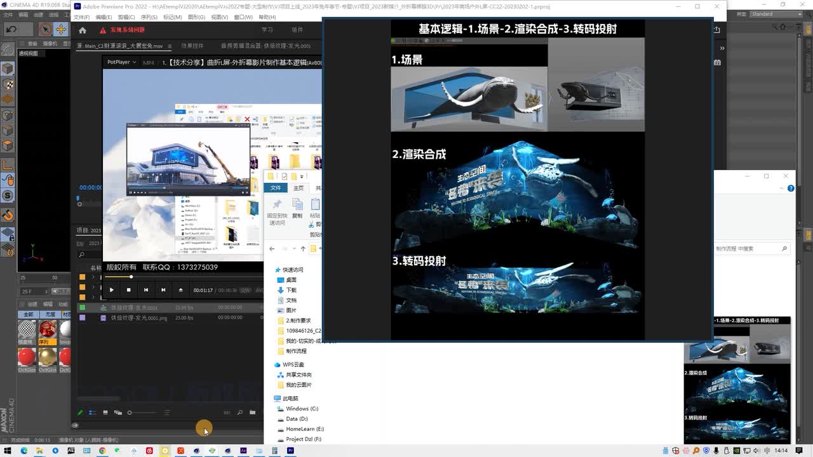Click Explorer back navigation arrow

point(272,249)
